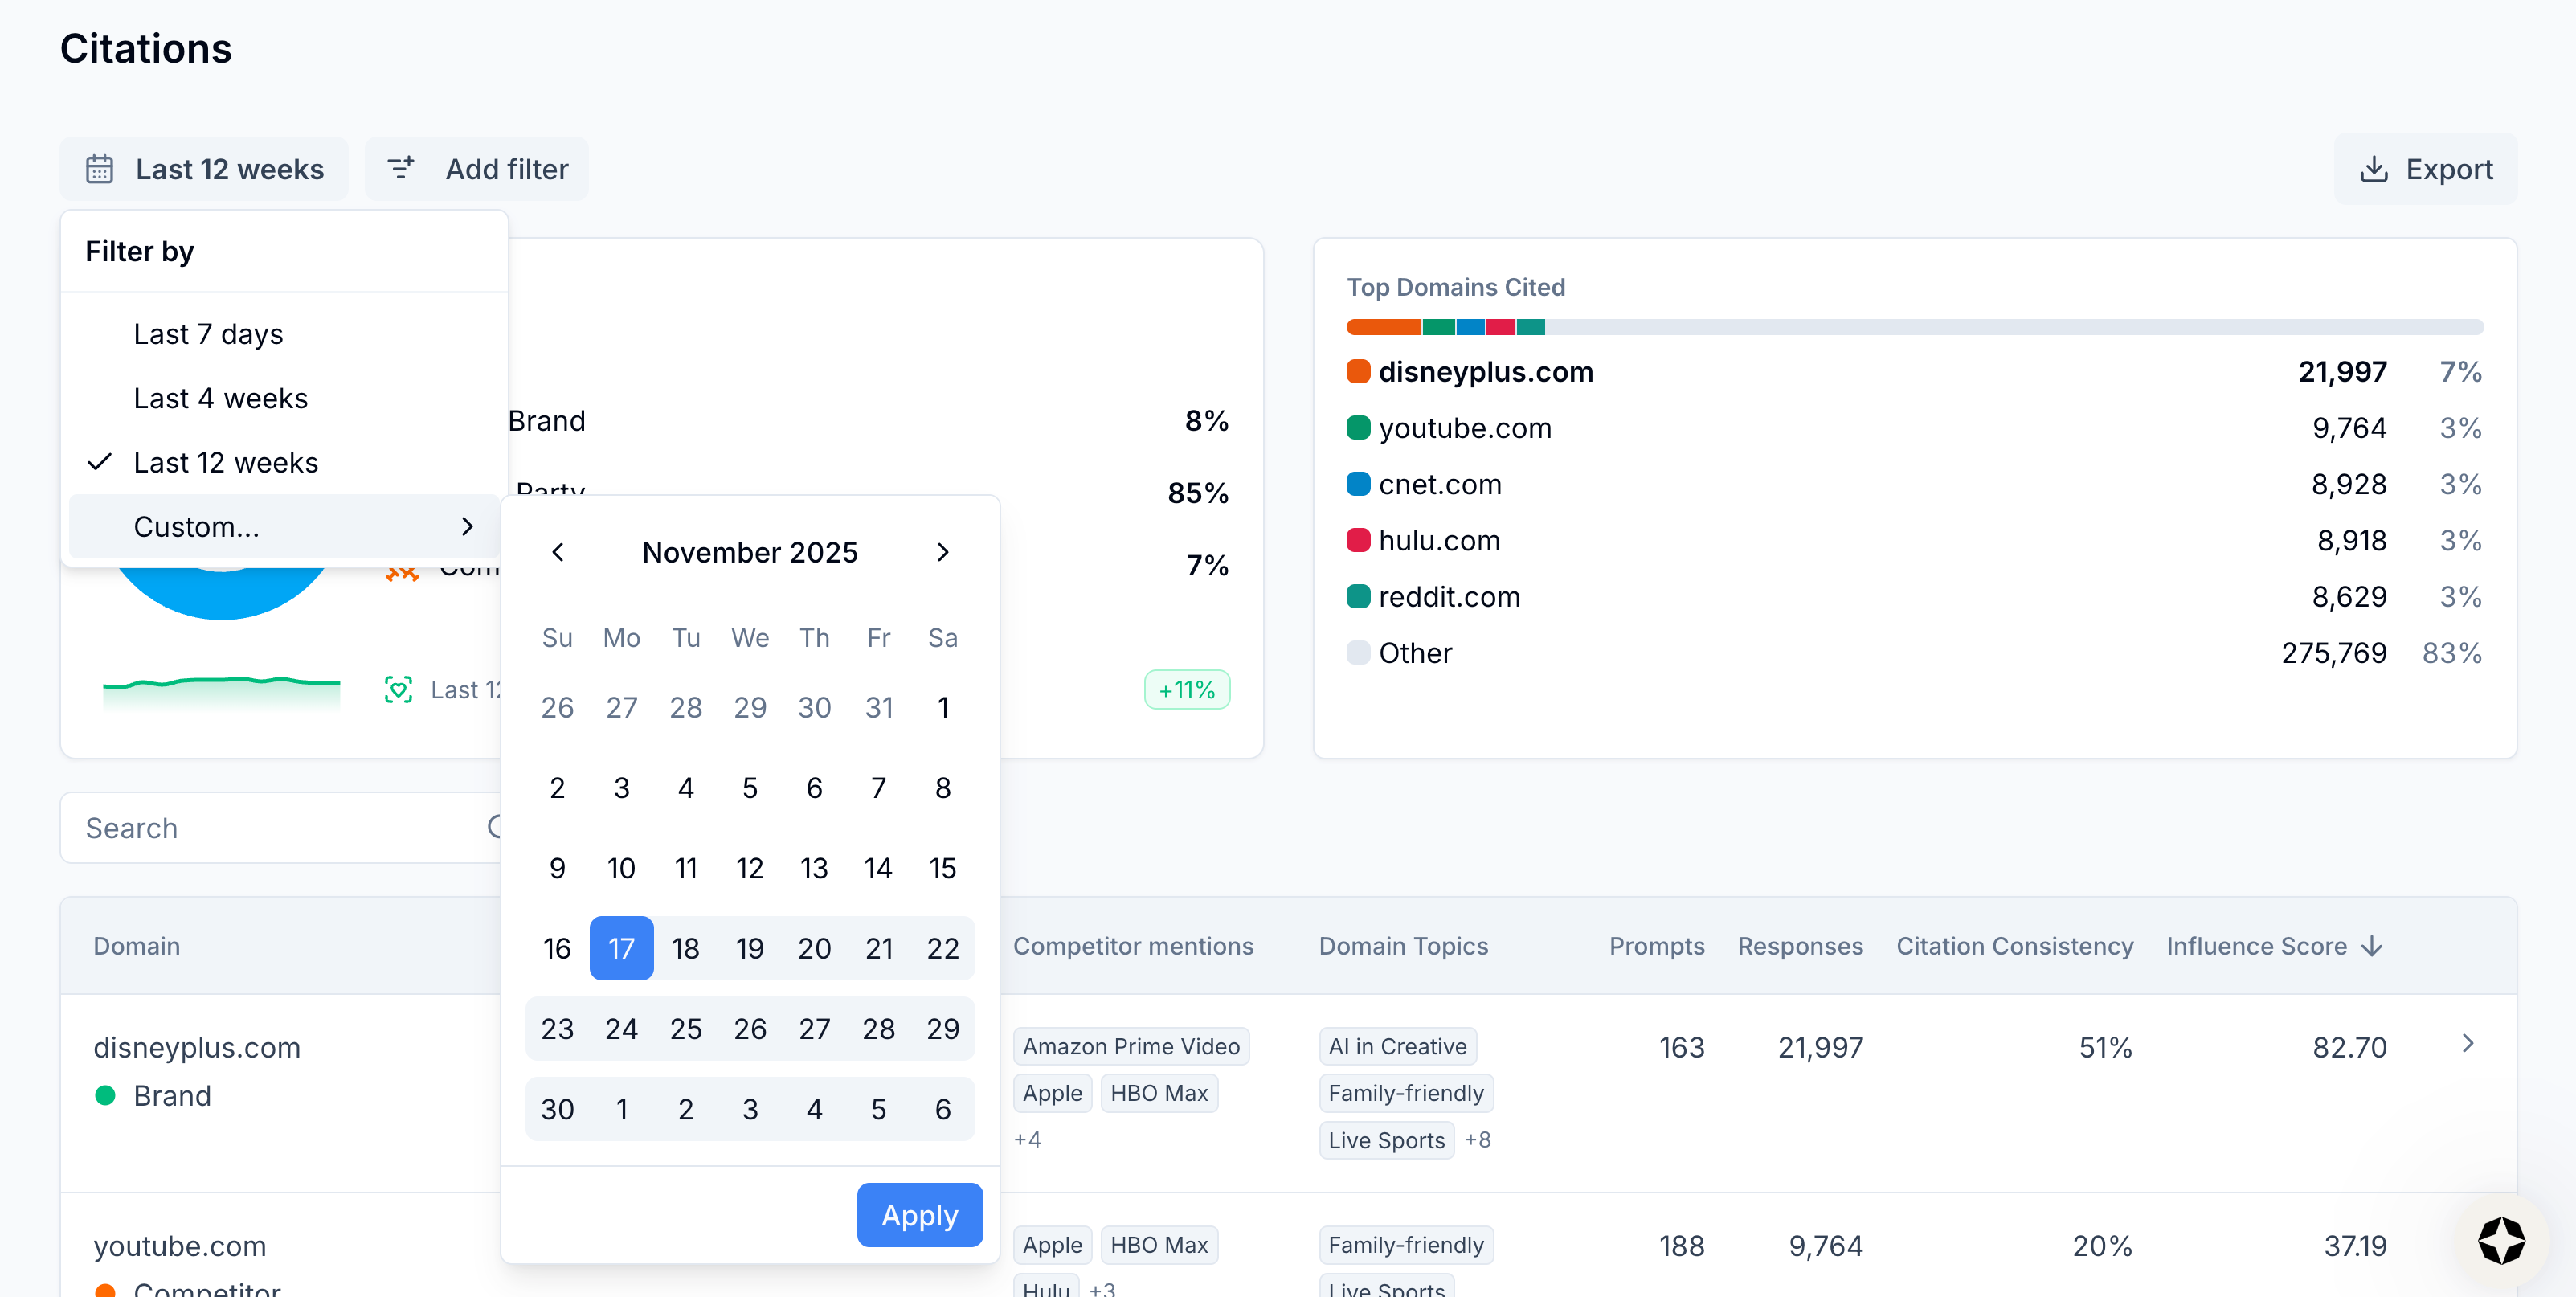Click Live Sports tag in disneyplus.com row
This screenshot has width=2576, height=1297.
point(1386,1140)
